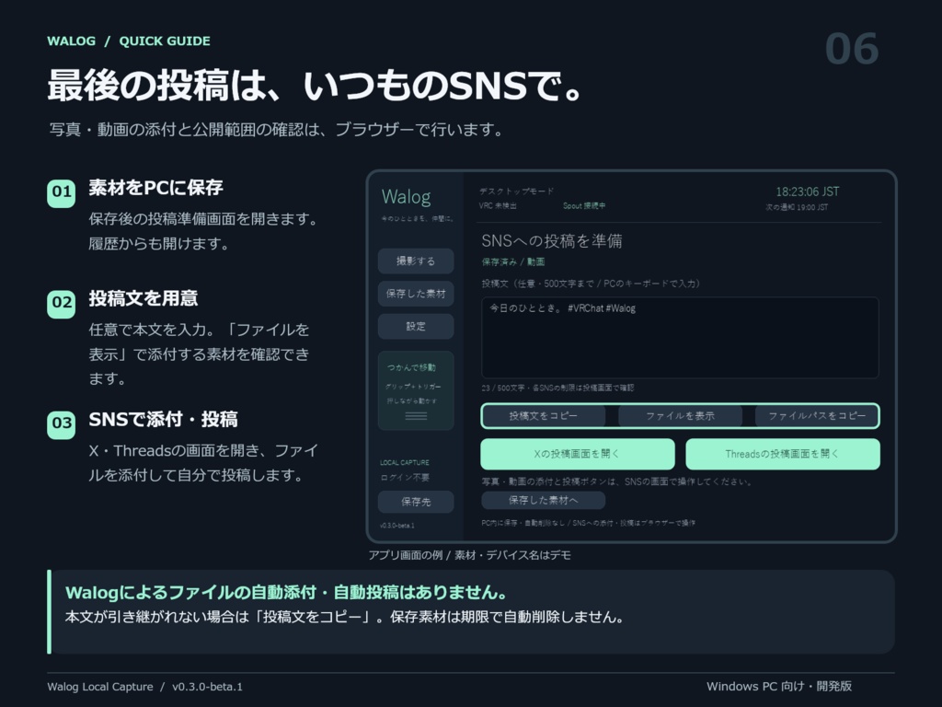
Task: Click heading 投稿文を用意
Action: click(x=144, y=298)
